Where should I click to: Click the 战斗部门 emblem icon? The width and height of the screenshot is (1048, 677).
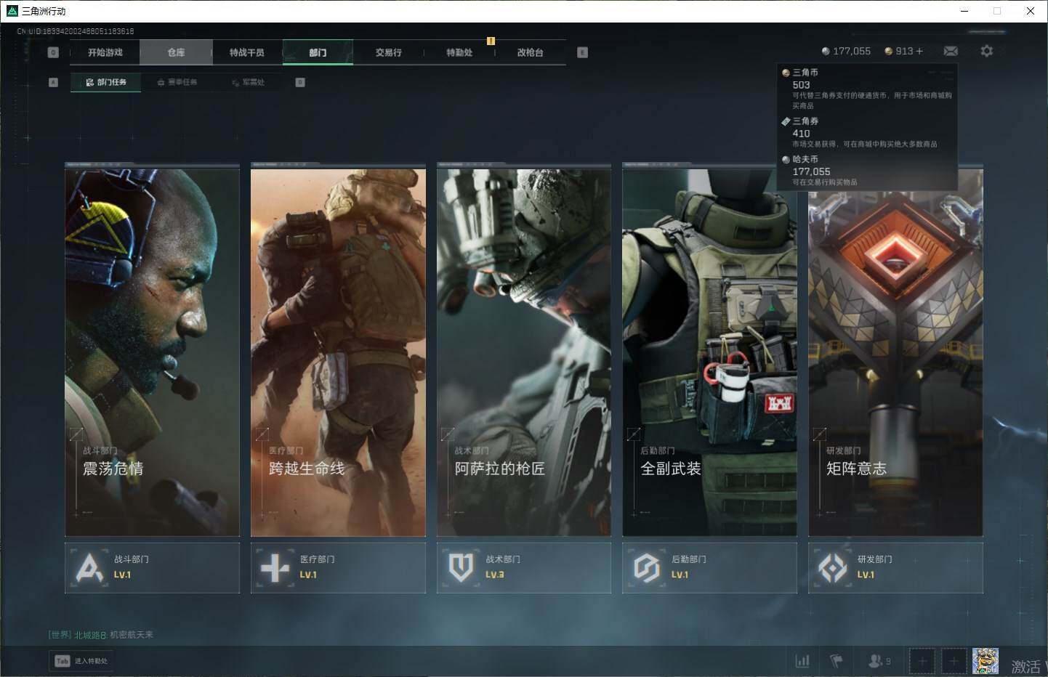click(89, 567)
